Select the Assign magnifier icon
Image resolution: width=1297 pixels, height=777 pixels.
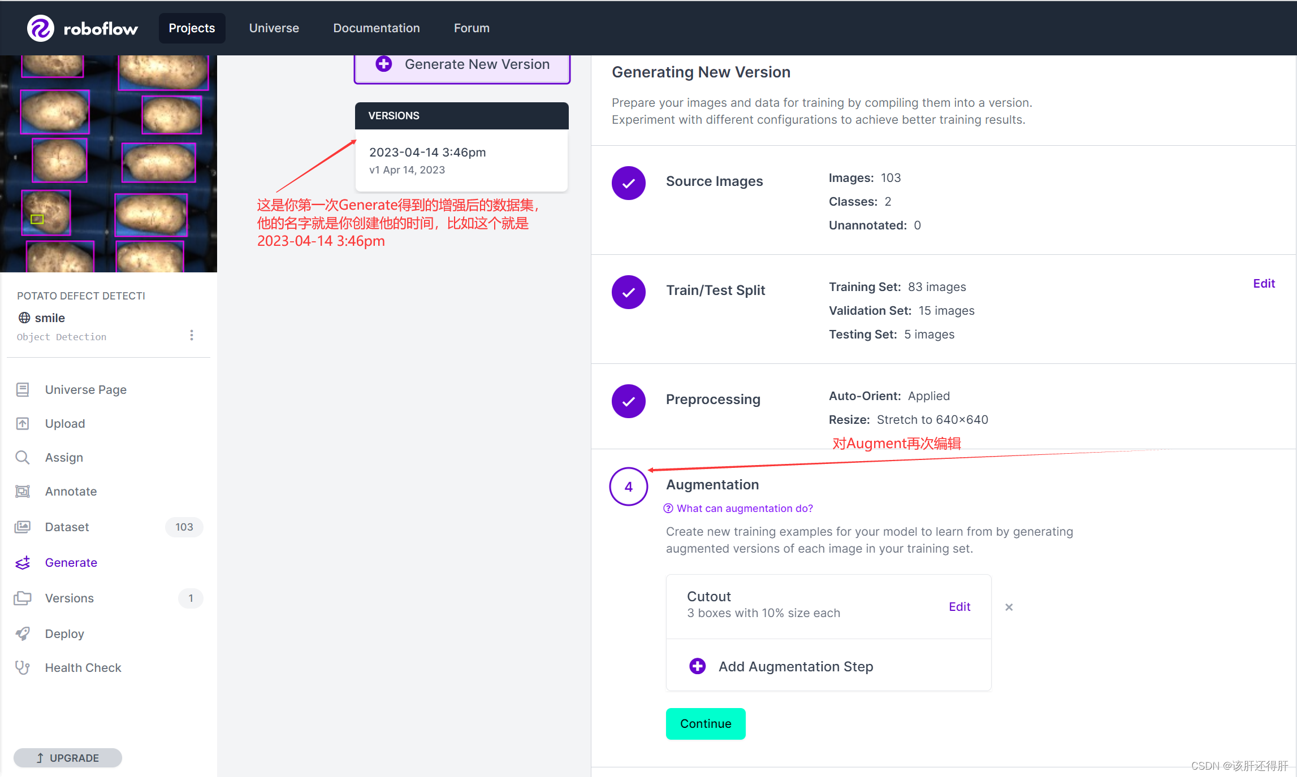[23, 457]
